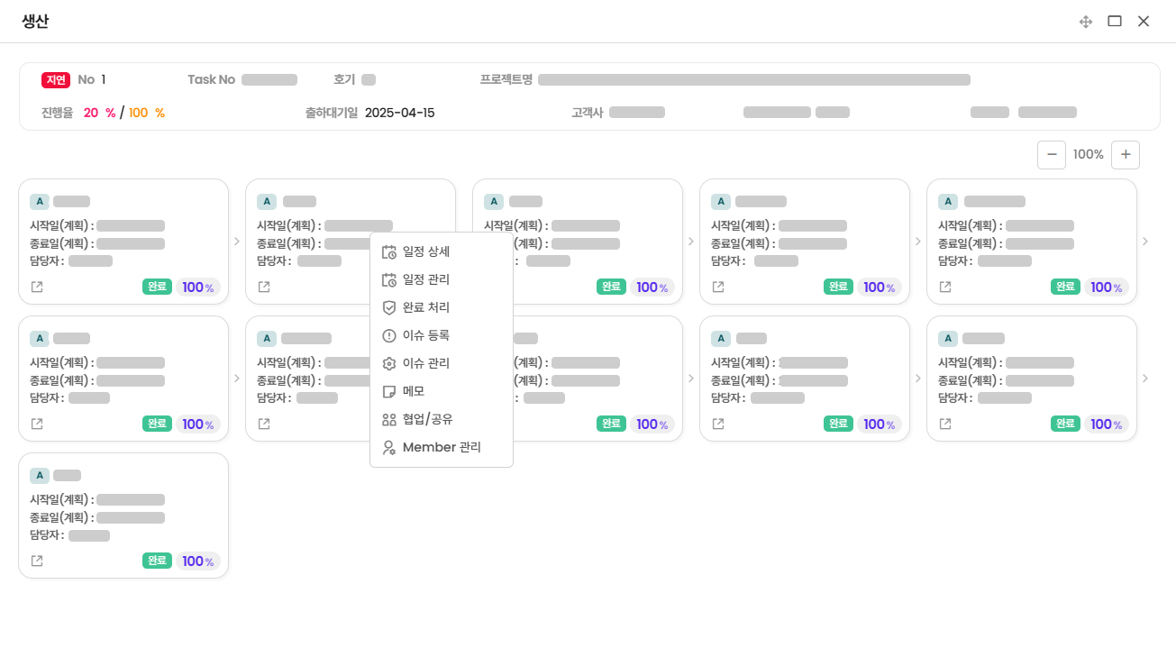Click the people icon beside 협업/공유
The width and height of the screenshot is (1176, 648).
tap(389, 419)
